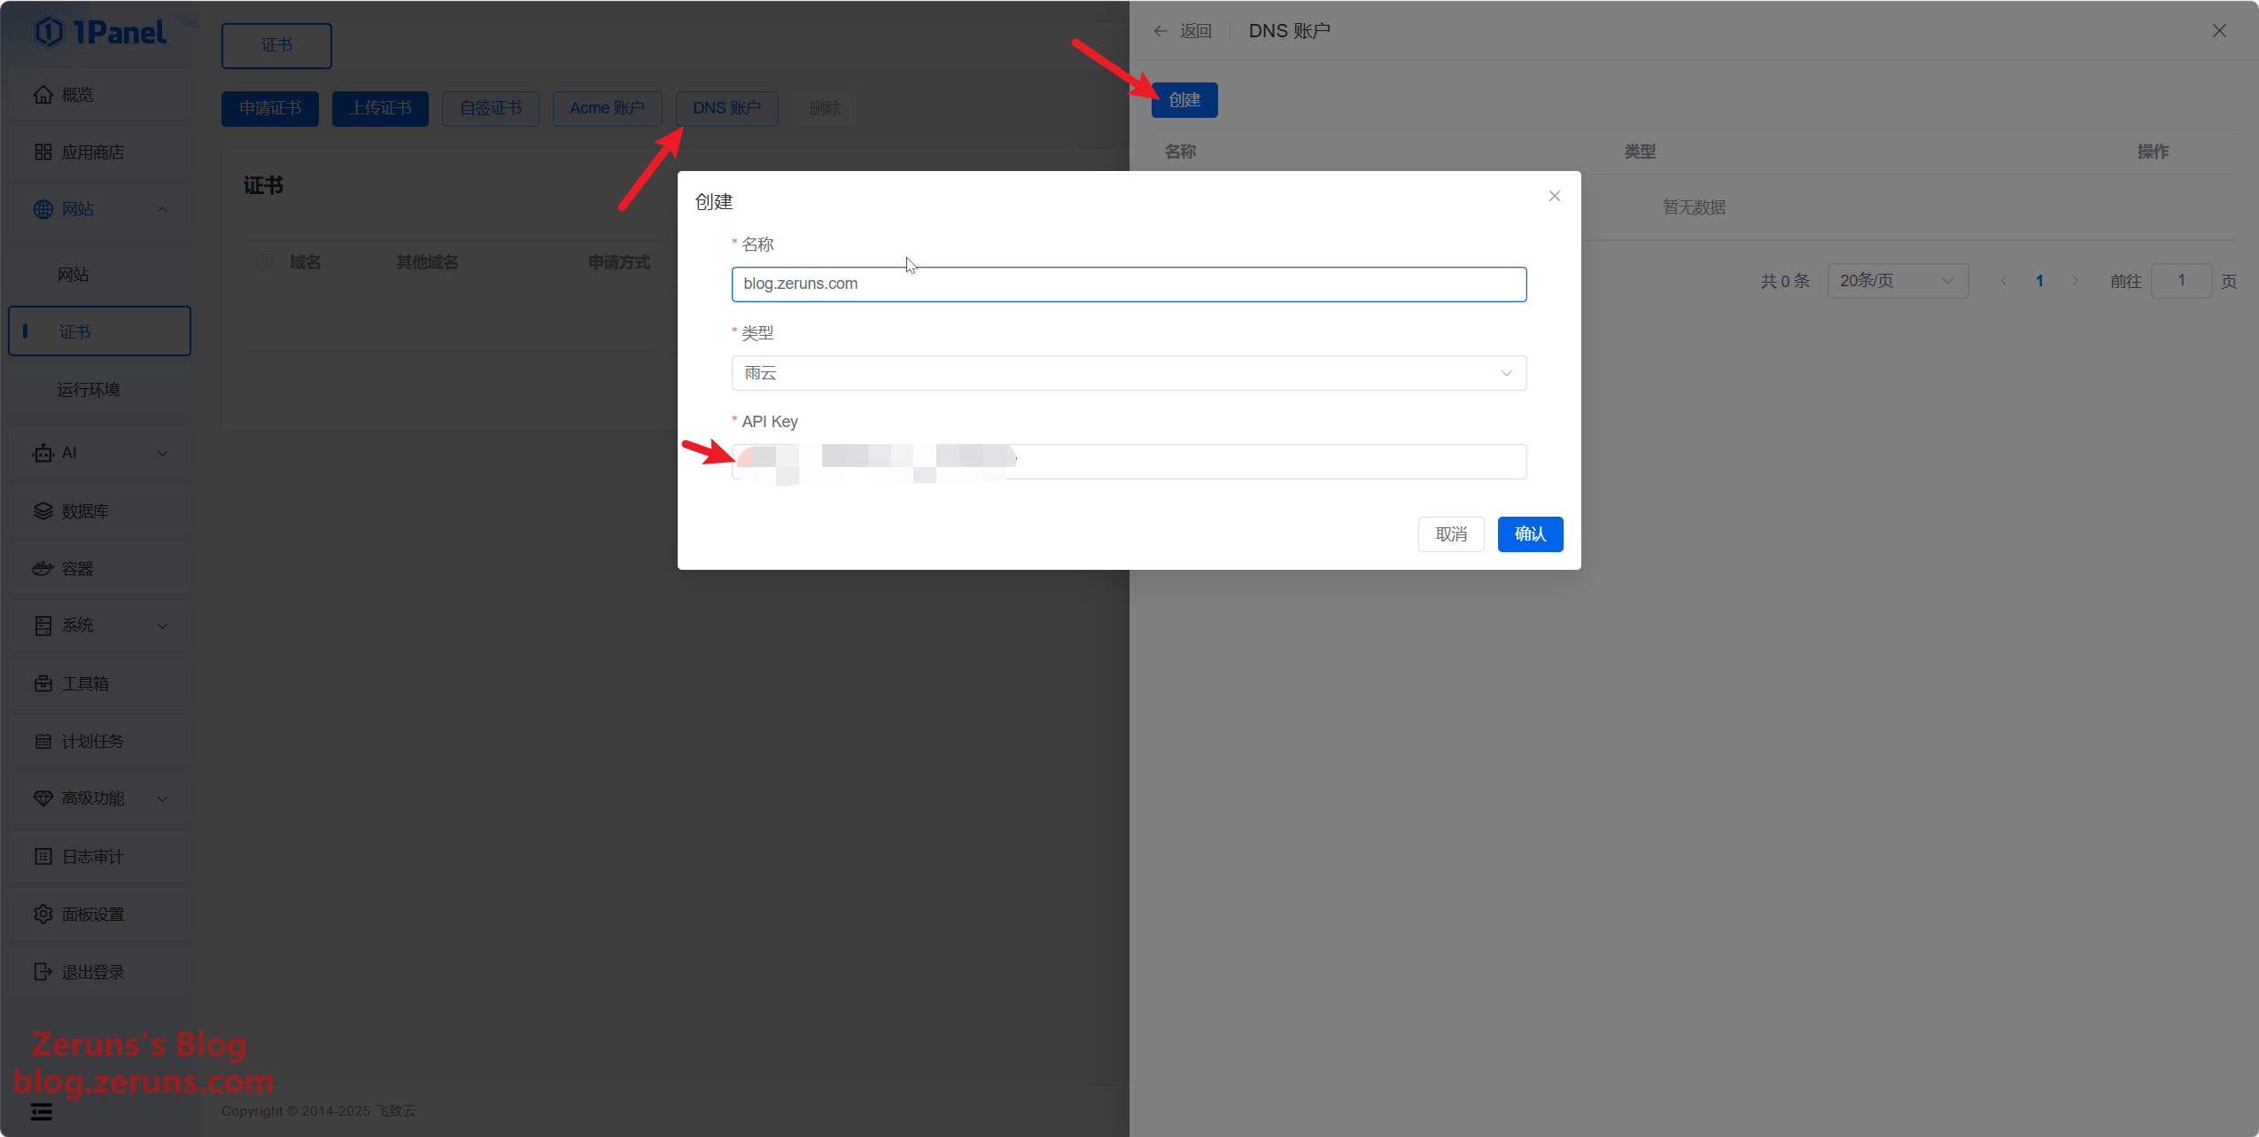Open the Scheduled Tasks calendar icon
Image resolution: width=2259 pixels, height=1137 pixels.
tap(43, 741)
